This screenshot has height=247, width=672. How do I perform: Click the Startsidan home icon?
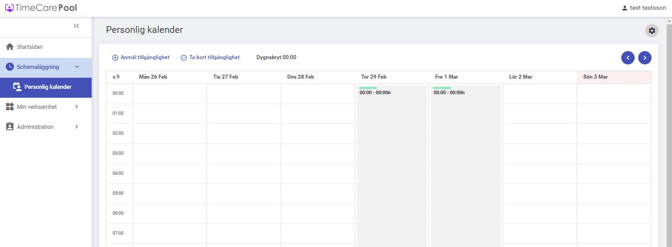(10, 47)
